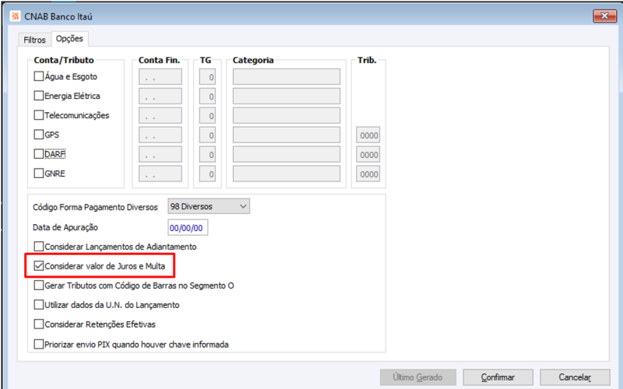This screenshot has width=623, height=389.
Task: Click the Trib. code field for DARF
Action: (368, 154)
